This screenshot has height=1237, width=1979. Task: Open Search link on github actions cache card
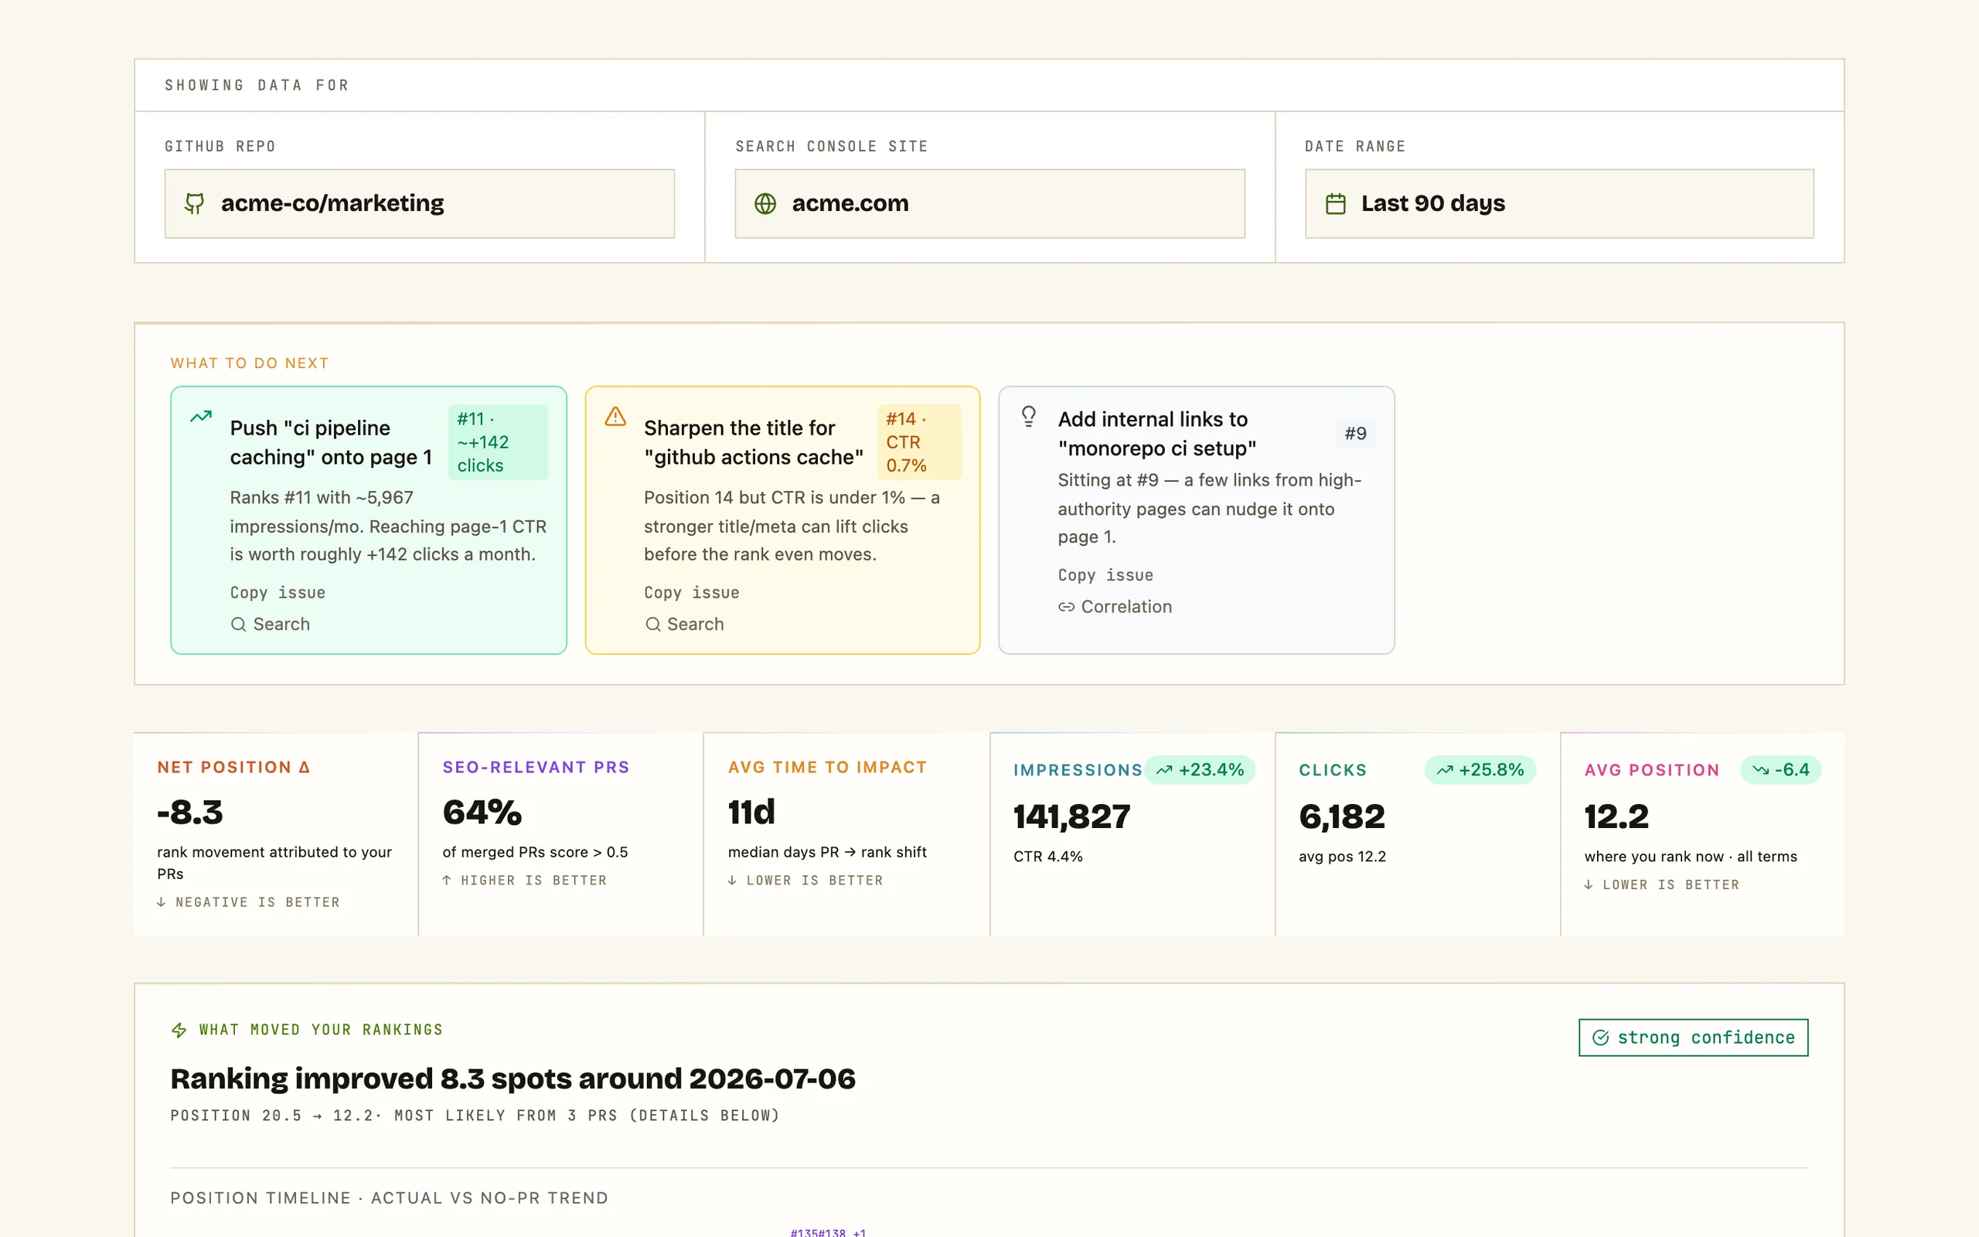click(x=683, y=624)
